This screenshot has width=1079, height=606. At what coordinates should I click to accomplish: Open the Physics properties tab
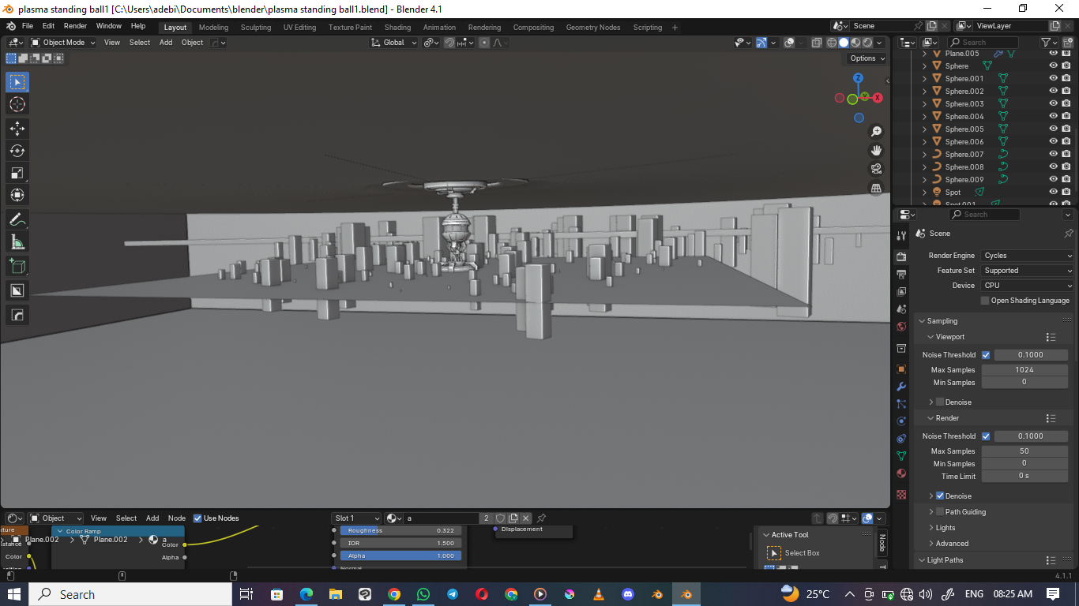click(901, 421)
